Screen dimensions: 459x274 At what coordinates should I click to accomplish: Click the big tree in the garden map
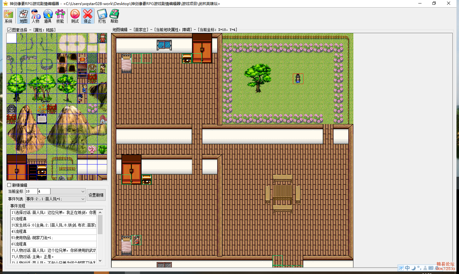click(x=258, y=78)
